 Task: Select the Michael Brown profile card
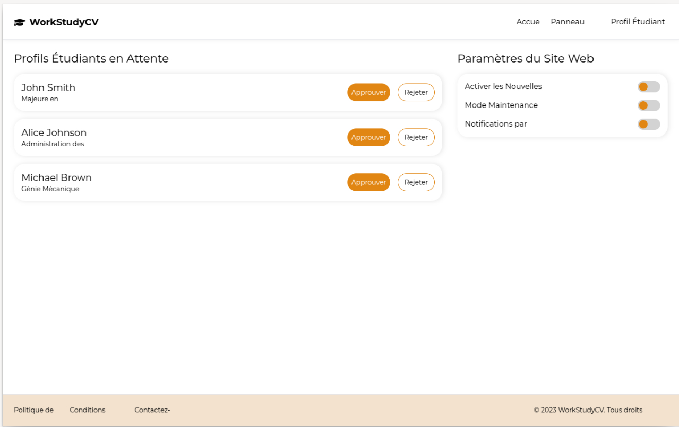tap(212, 182)
